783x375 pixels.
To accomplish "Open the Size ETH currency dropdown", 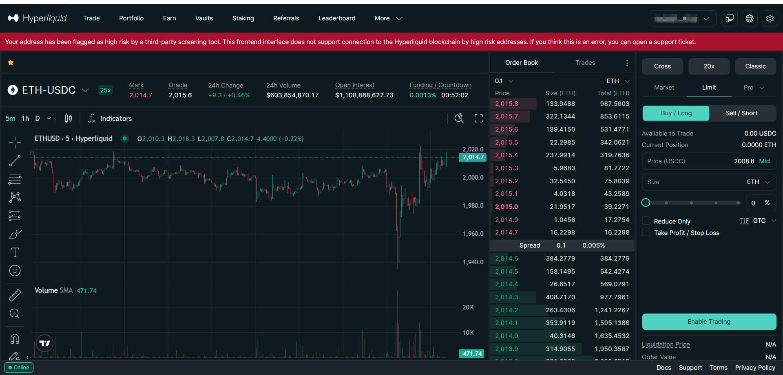I will click(x=759, y=182).
